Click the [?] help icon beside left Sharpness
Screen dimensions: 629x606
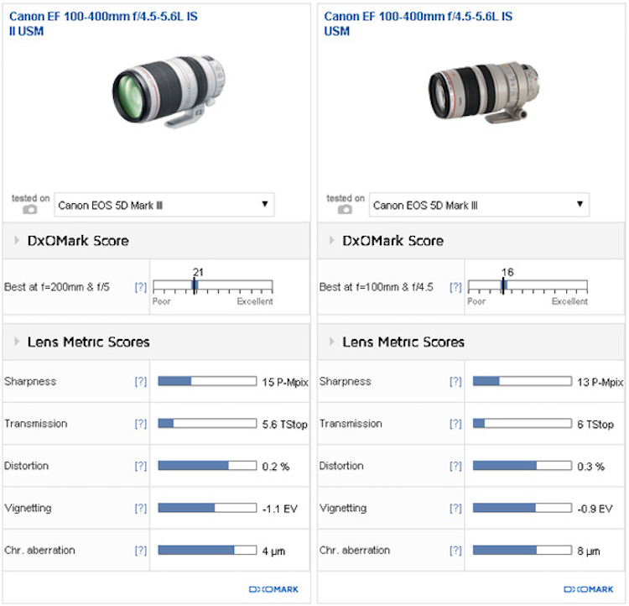tap(141, 382)
